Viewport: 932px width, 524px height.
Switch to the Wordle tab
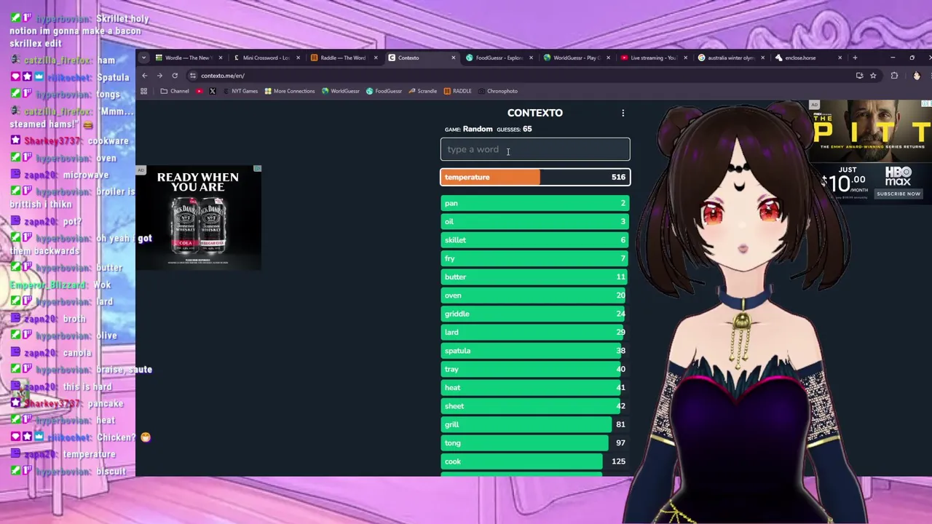tap(188, 57)
